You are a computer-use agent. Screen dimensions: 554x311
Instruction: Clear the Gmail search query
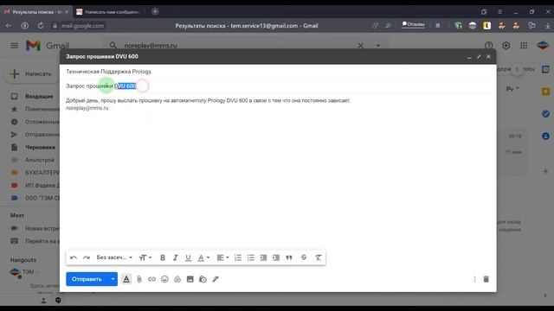360,46
